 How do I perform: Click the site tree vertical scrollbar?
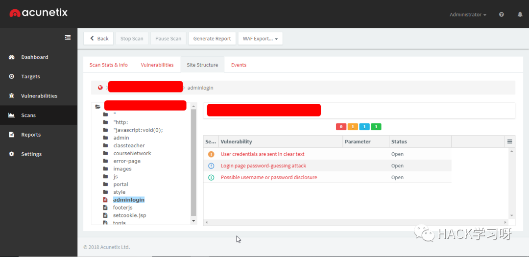click(x=193, y=162)
